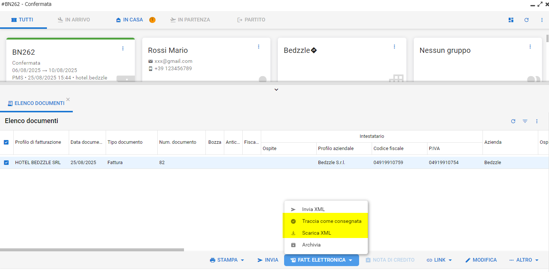Choose Traccia come consegnata from menu

[331, 221]
